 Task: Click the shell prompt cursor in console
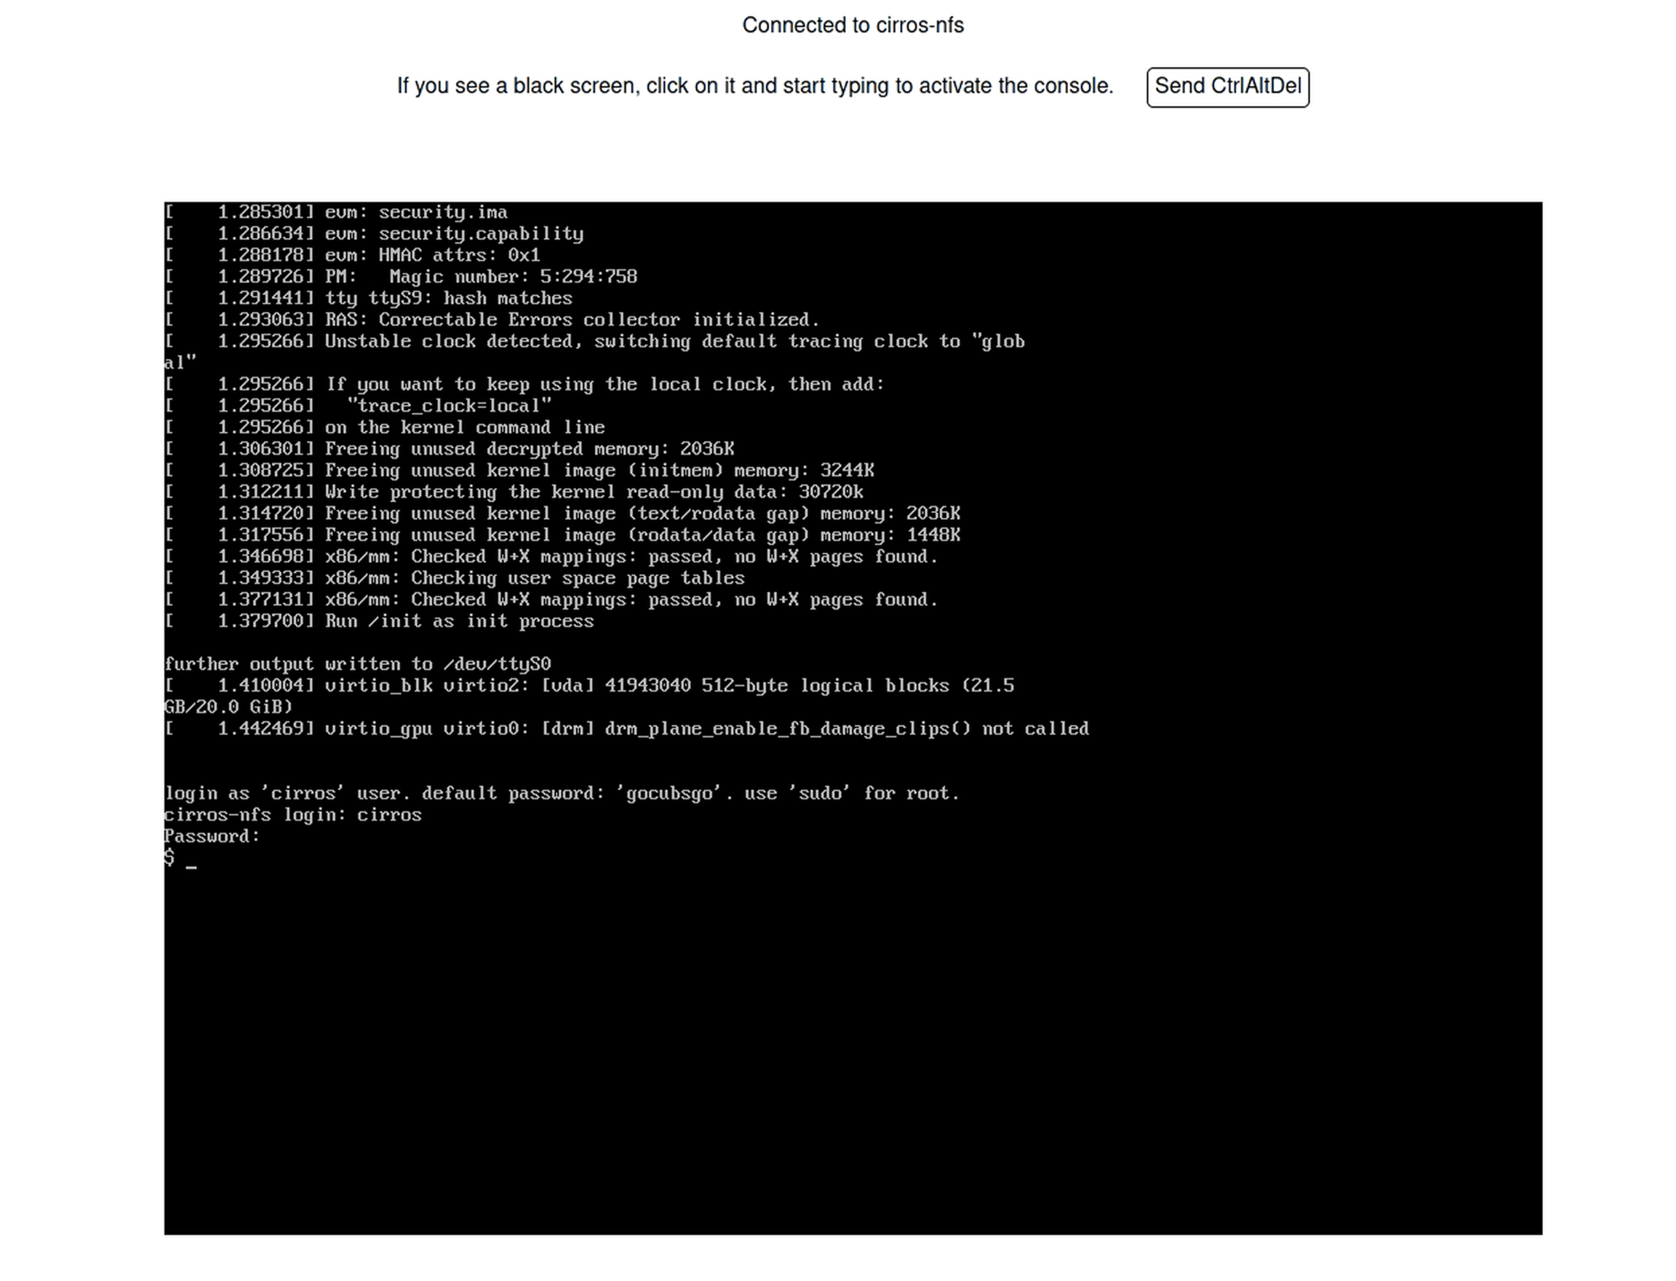(x=191, y=860)
